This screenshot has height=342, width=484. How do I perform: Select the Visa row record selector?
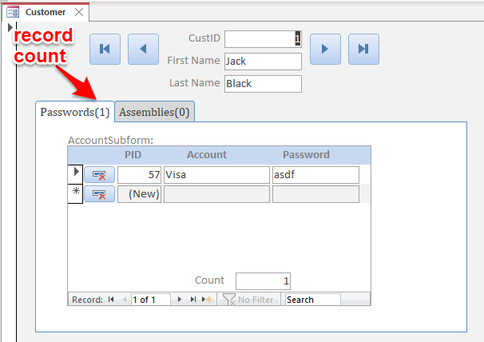[x=75, y=174]
